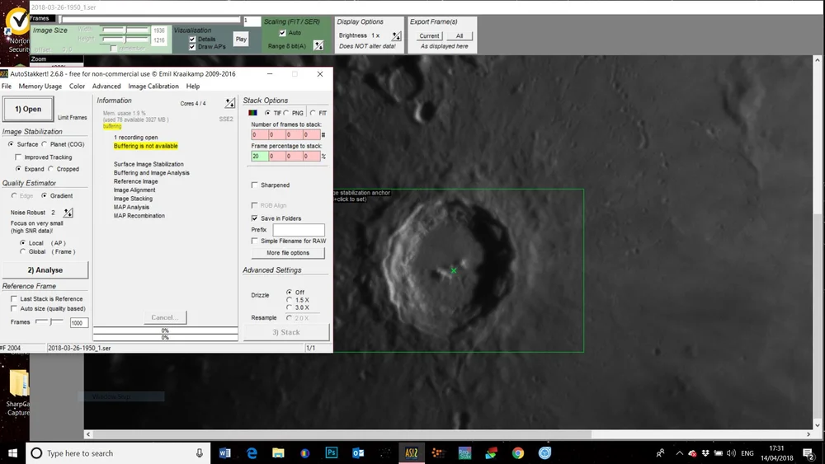Click the 1) Open button
This screenshot has height=464, width=825.
click(28, 109)
